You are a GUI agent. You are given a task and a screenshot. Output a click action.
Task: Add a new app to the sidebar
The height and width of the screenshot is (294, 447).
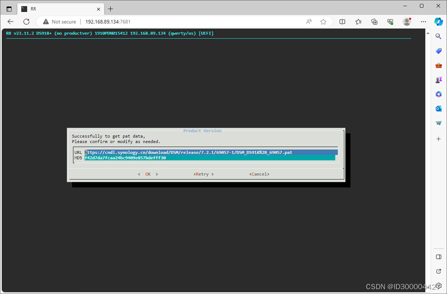pyautogui.click(x=439, y=139)
